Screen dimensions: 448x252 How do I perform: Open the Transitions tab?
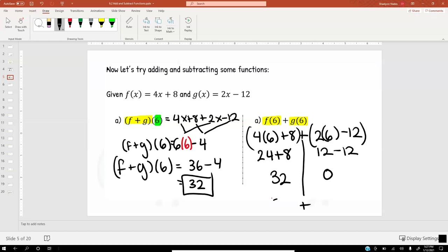point(77,11)
